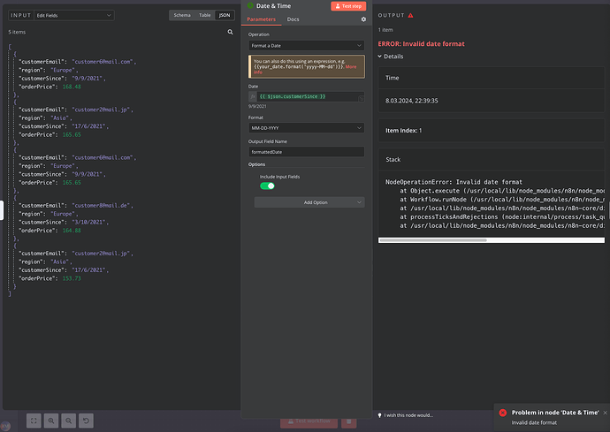Click the Add Option button
The height and width of the screenshot is (432, 610).
coord(309,202)
